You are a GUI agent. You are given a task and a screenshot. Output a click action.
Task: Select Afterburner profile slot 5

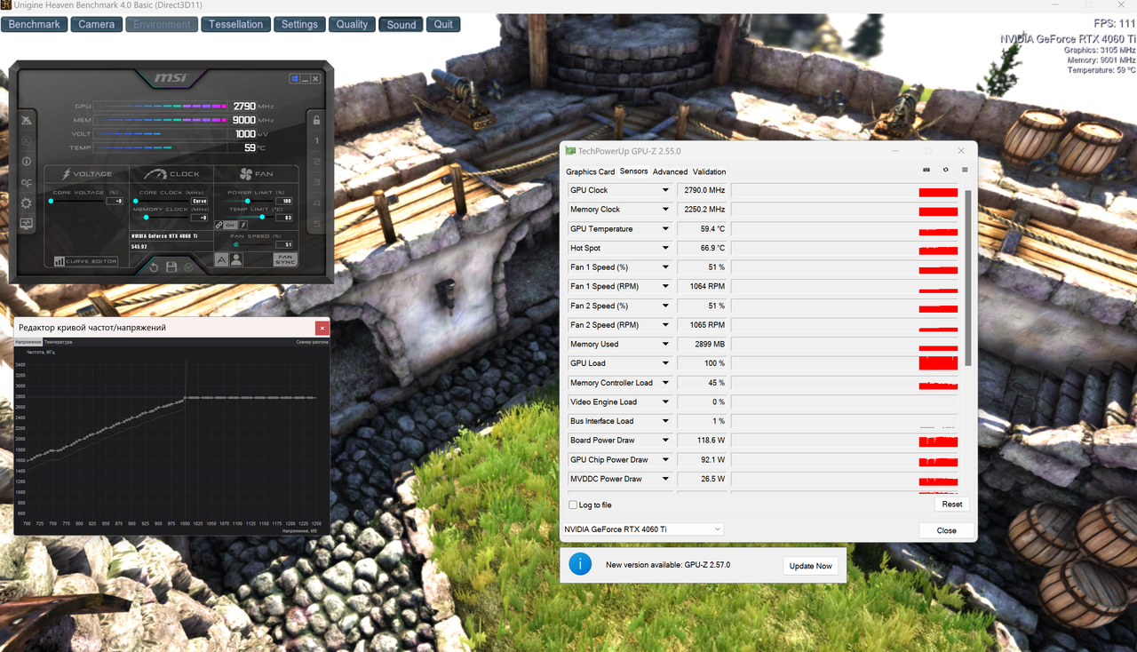[317, 224]
